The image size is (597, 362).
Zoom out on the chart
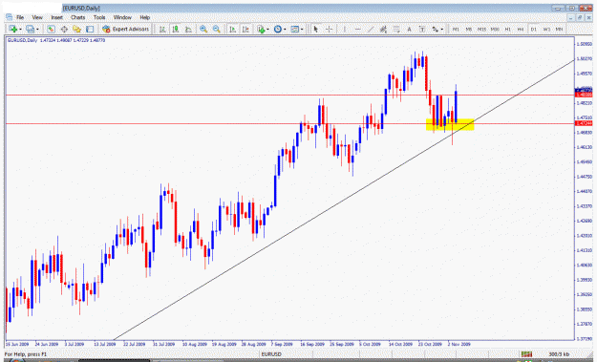216,29
